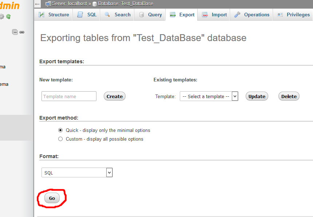Switch to the Structure tab
The width and height of the screenshot is (313, 217).
click(54, 15)
